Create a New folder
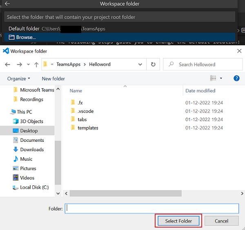Screen dimensions: 245x230 click(53, 79)
